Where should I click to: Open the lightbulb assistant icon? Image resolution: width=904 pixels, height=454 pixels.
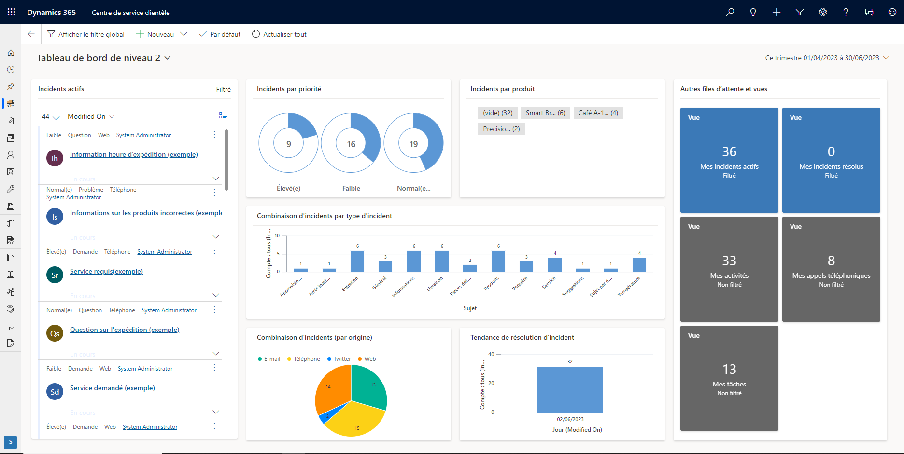(x=753, y=12)
